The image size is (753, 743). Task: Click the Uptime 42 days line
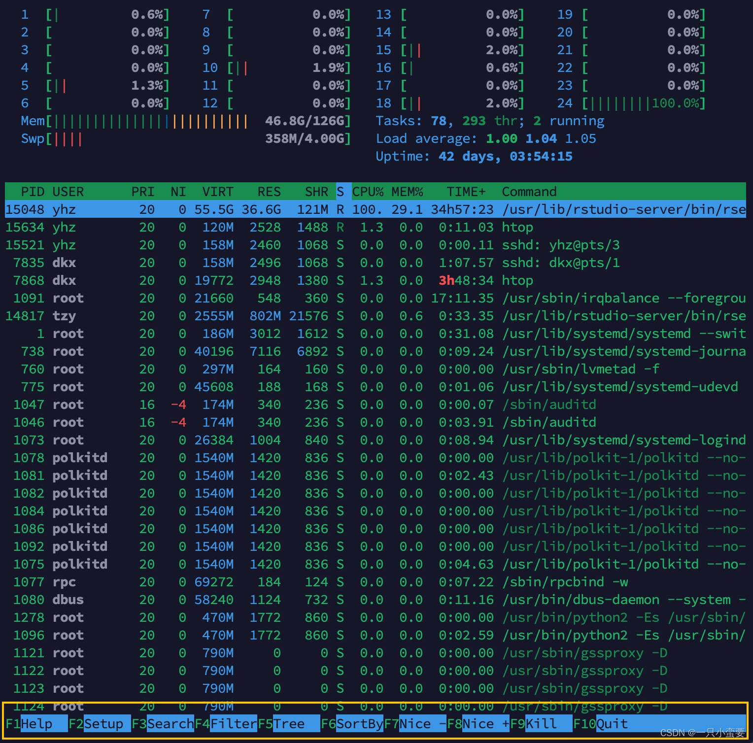click(474, 157)
